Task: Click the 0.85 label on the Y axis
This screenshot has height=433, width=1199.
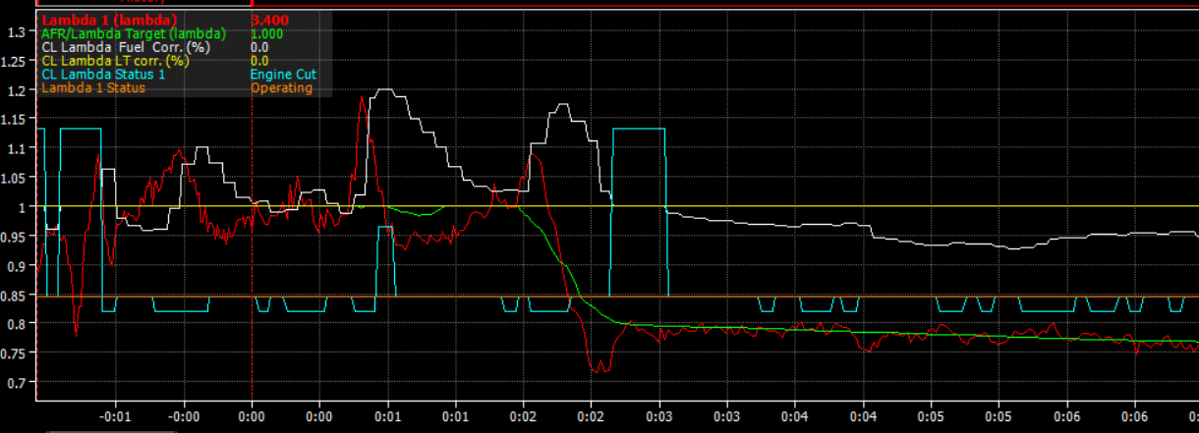Action: click(17, 295)
